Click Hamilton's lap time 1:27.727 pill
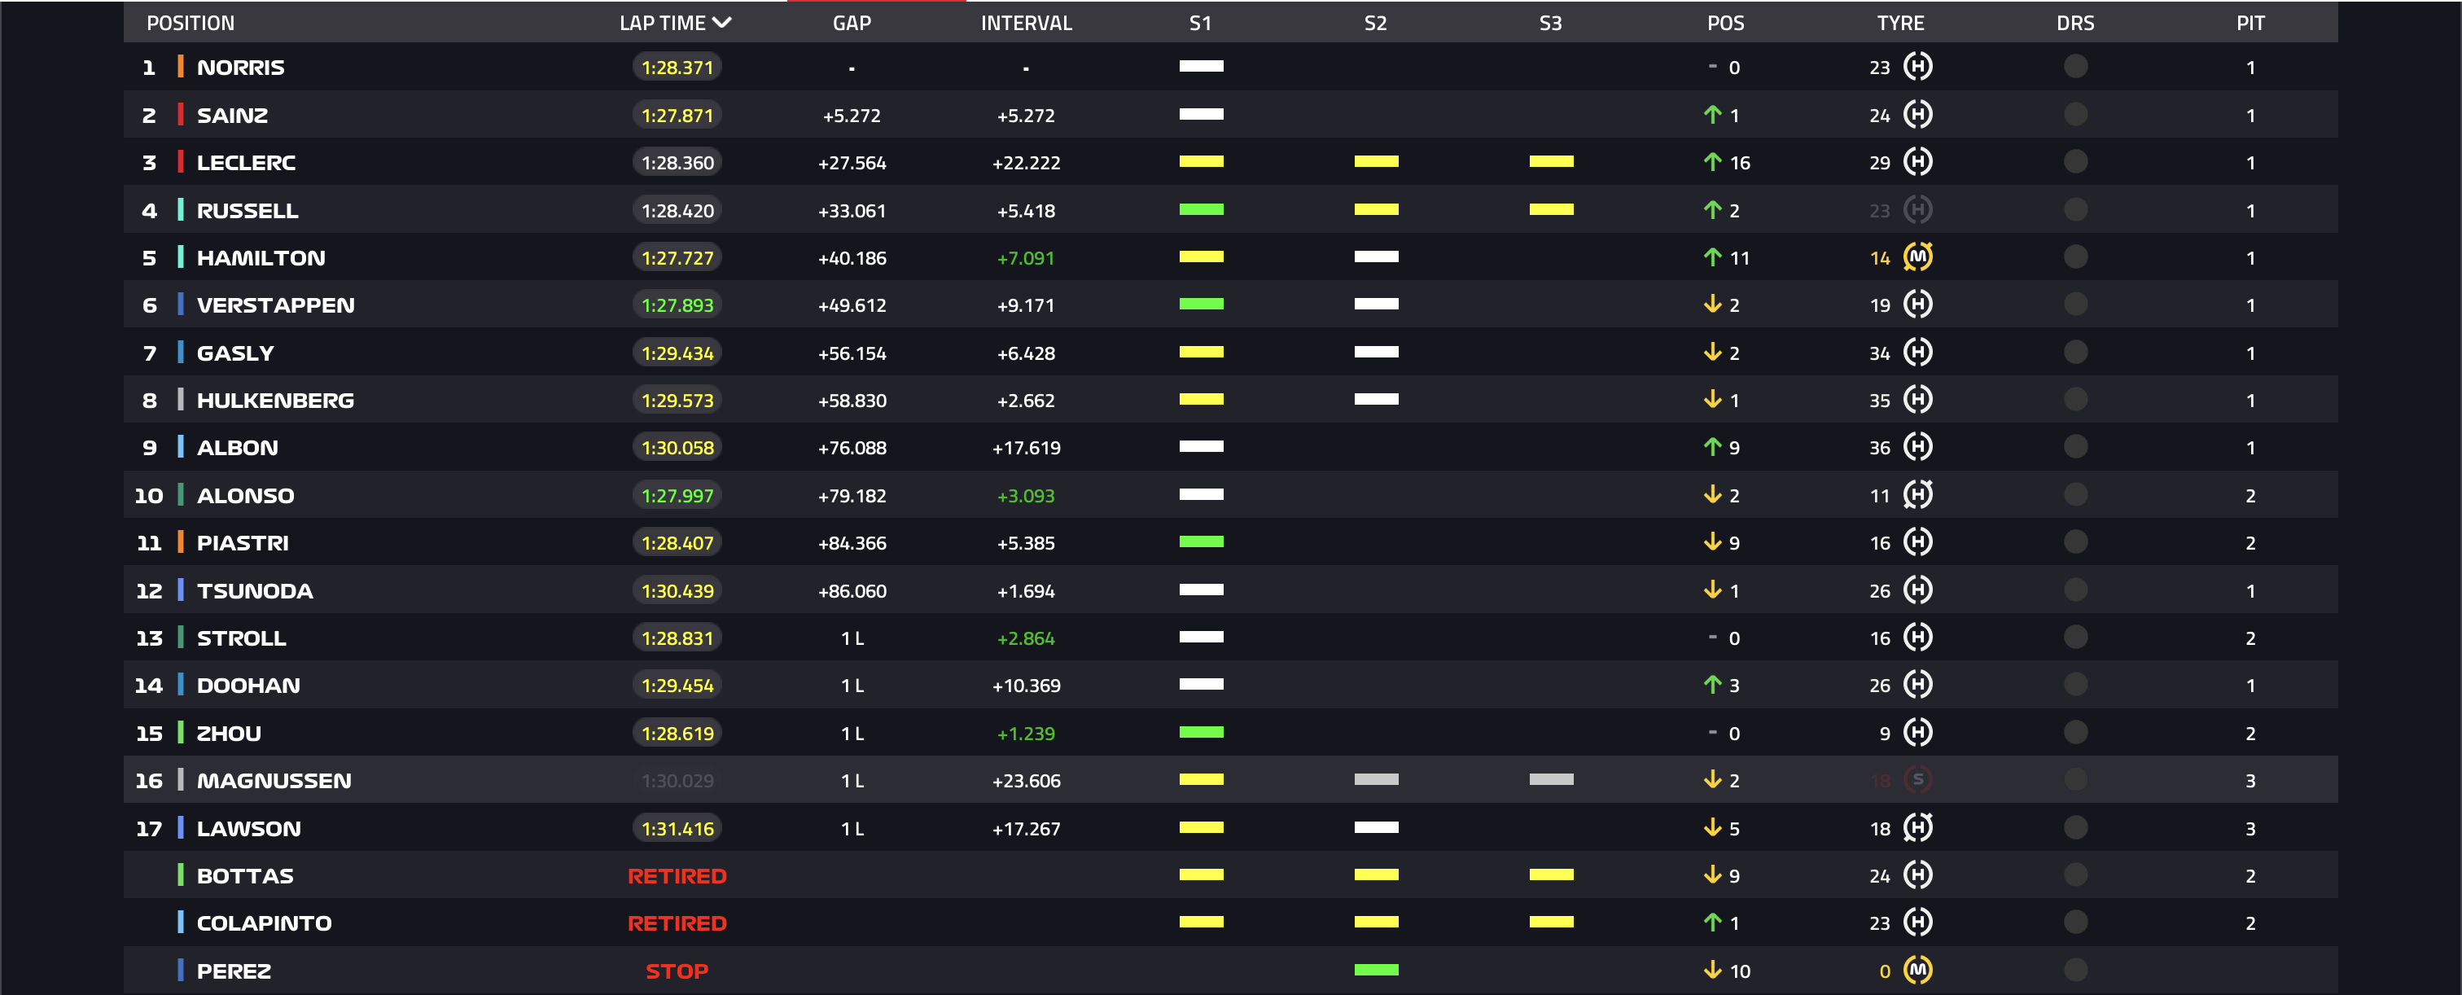Viewport: 2462px width, 995px height. point(677,257)
